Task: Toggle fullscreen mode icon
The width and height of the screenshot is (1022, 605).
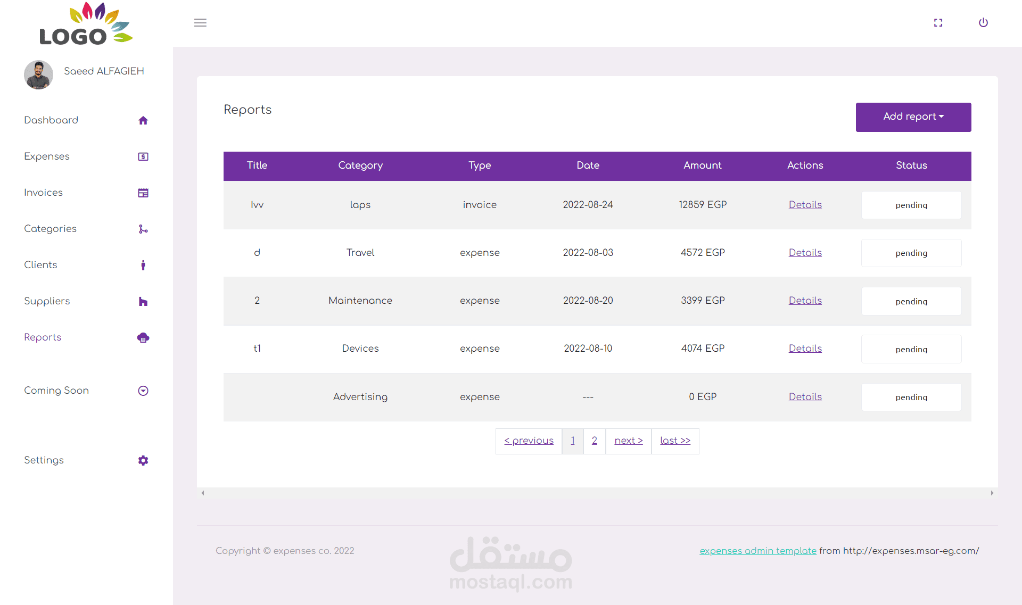Action: [x=938, y=22]
